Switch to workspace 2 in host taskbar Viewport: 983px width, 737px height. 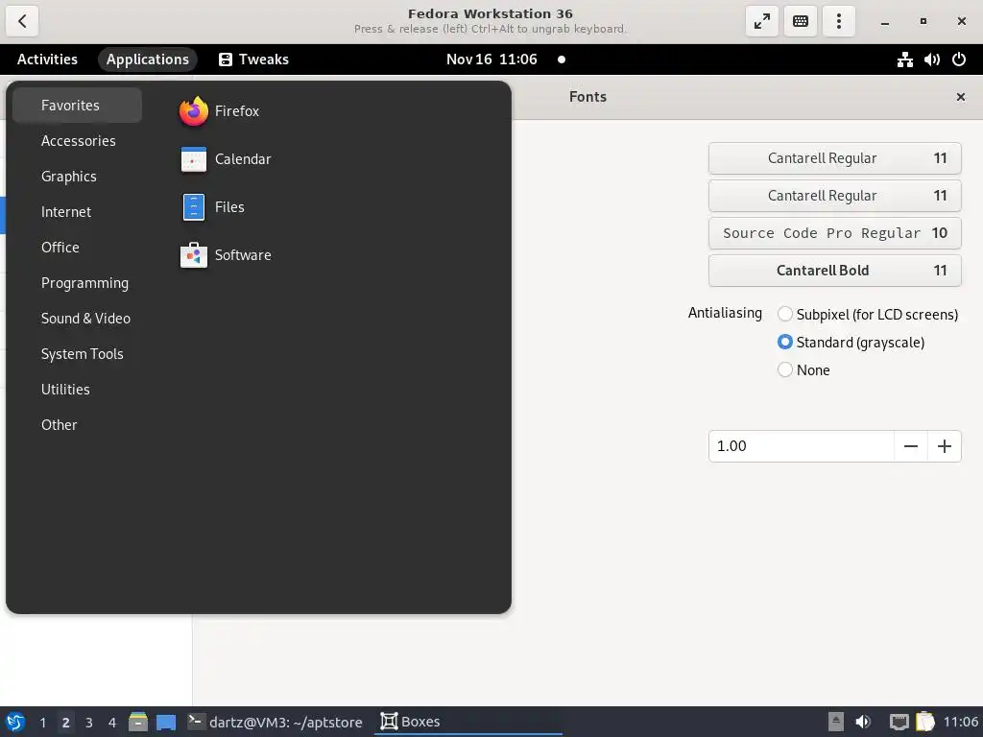tap(66, 723)
